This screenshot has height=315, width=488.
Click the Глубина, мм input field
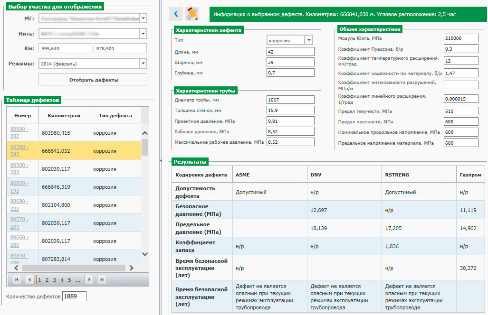[290, 73]
